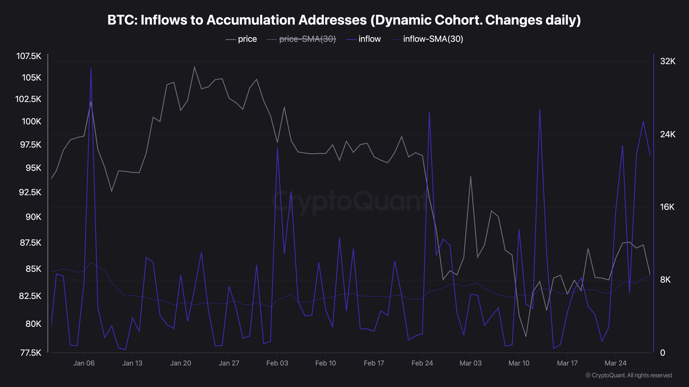Enable the struck-through price-SMA(30) legend item
This screenshot has width=689, height=387.
(301, 39)
